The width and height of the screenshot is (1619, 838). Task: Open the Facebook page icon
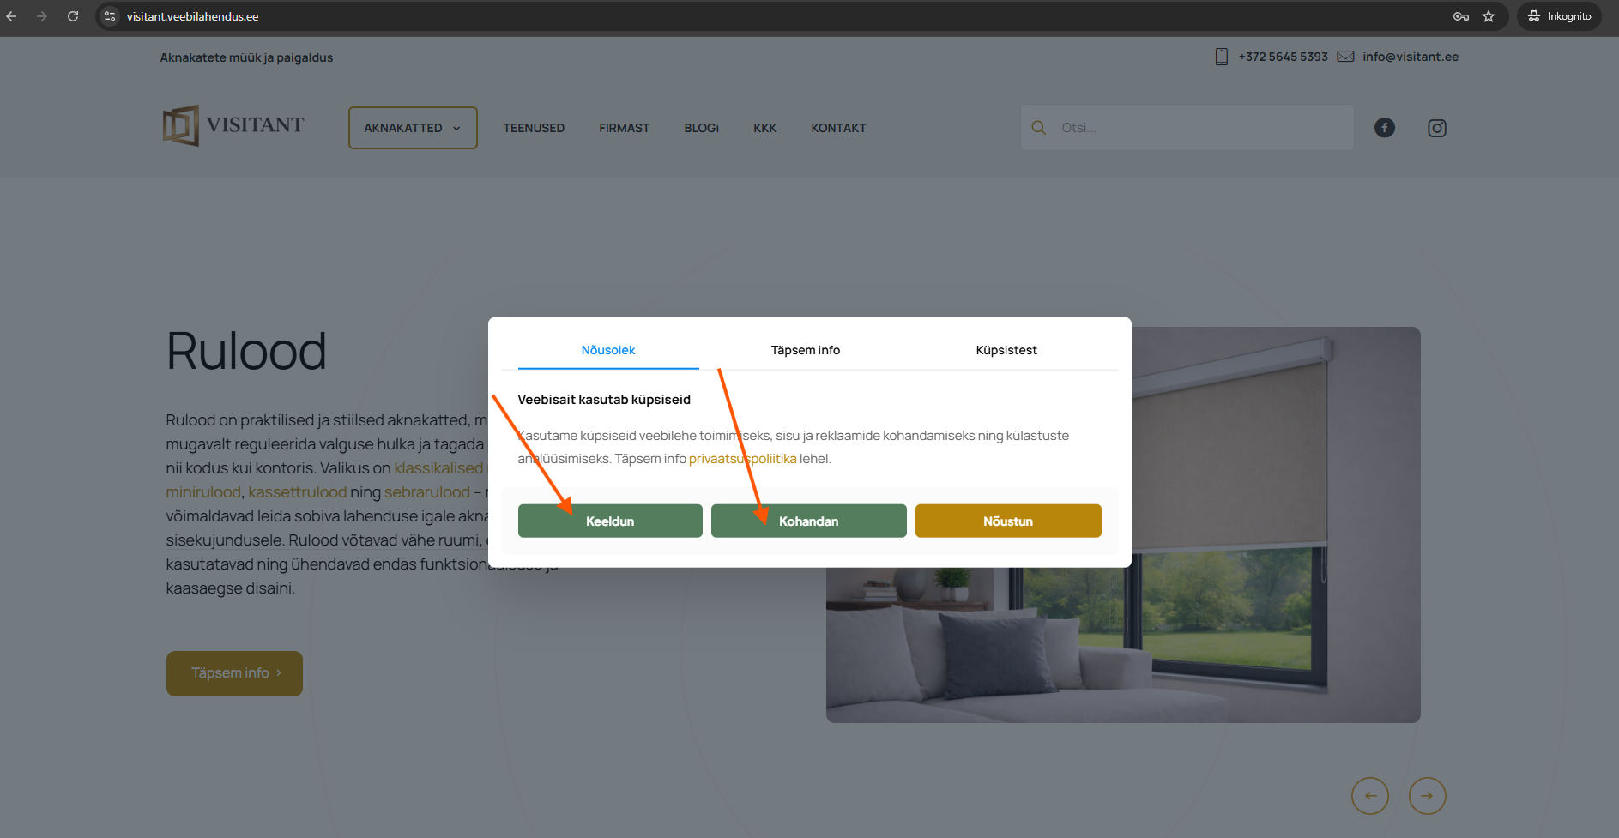(1384, 128)
